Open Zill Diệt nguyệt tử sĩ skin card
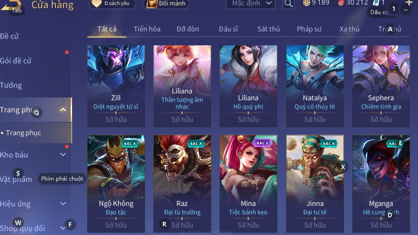This screenshot has height=235, width=418. [x=116, y=86]
